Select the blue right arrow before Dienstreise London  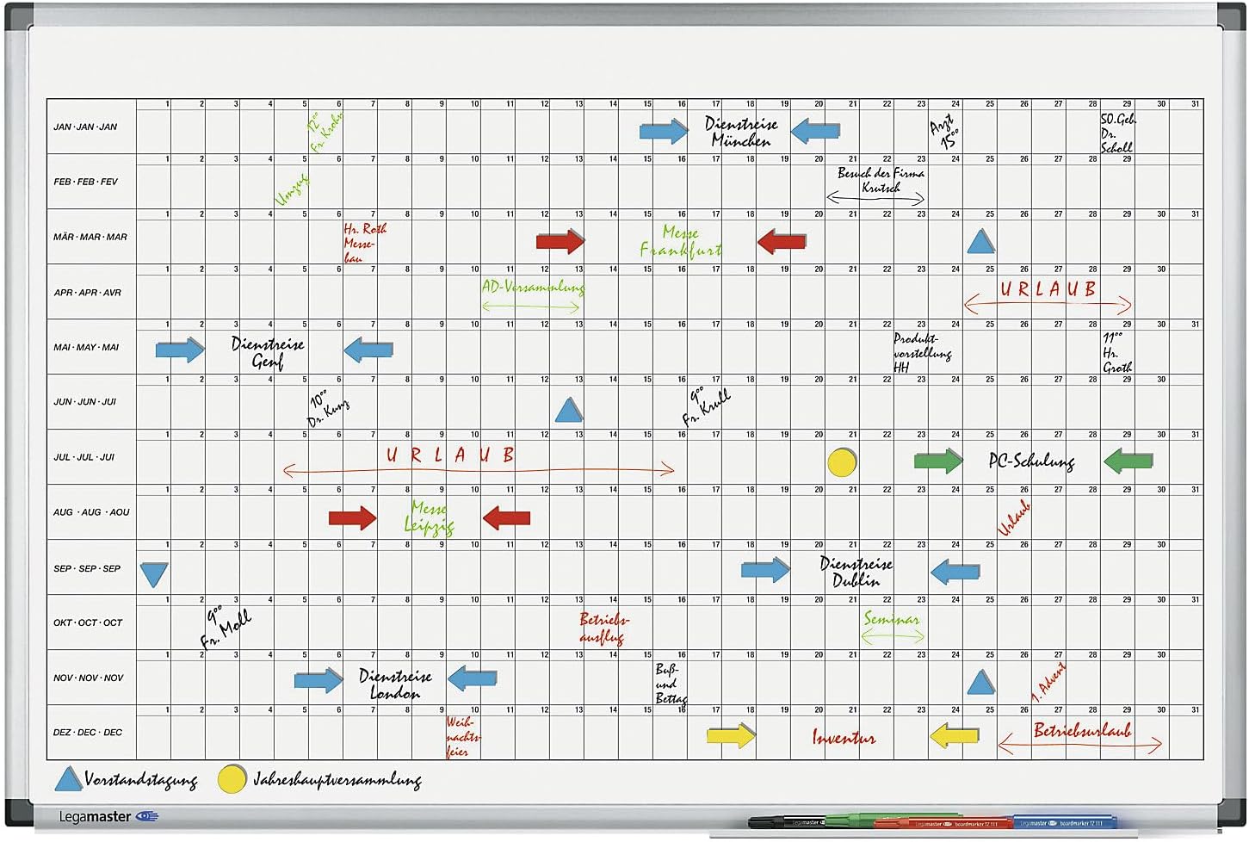point(318,680)
